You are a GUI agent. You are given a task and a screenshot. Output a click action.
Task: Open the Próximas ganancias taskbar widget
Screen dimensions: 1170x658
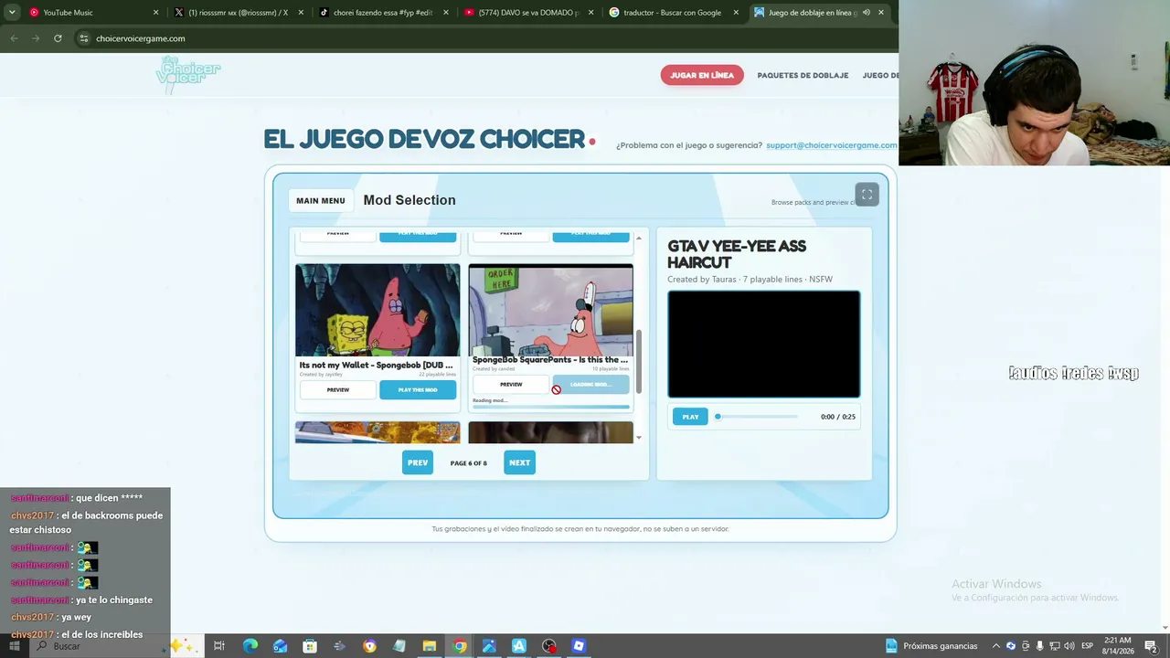[931, 646]
